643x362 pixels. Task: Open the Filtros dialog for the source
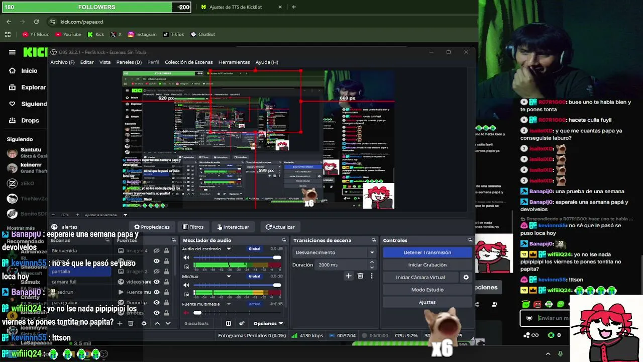(193, 227)
